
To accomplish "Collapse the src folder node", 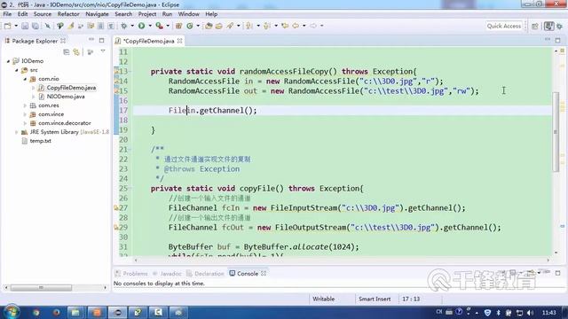I will click(16, 70).
